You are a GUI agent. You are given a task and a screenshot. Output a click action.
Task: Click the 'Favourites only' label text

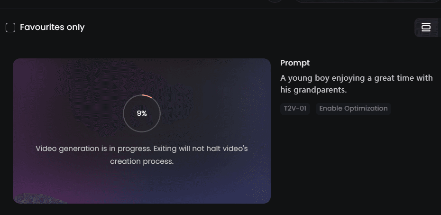coord(52,27)
